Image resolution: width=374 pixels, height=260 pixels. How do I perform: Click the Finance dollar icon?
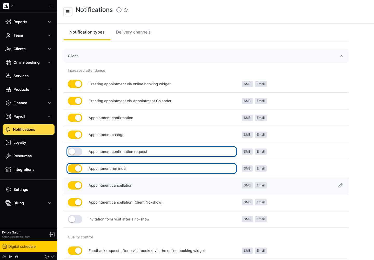pyautogui.click(x=8, y=103)
